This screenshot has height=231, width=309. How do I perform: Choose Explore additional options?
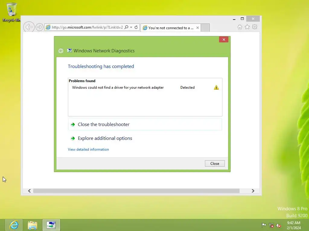(x=145, y=138)
